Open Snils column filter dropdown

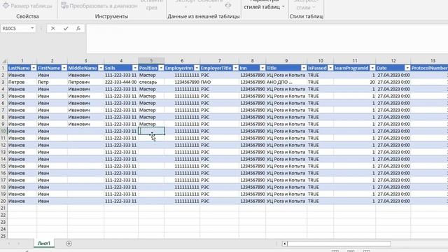pyautogui.click(x=135, y=68)
